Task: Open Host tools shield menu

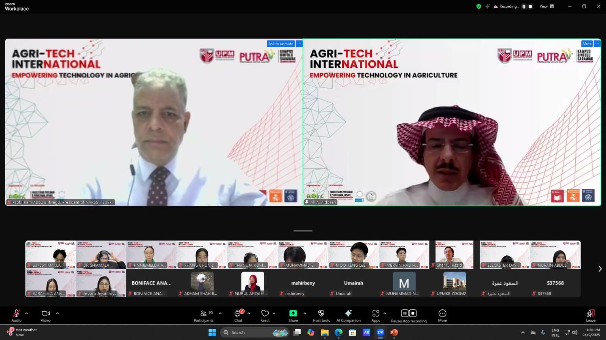Action: pos(321,315)
